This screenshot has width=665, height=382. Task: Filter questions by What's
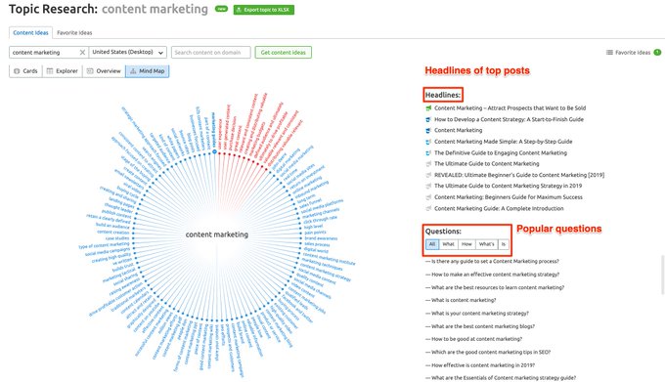(486, 244)
